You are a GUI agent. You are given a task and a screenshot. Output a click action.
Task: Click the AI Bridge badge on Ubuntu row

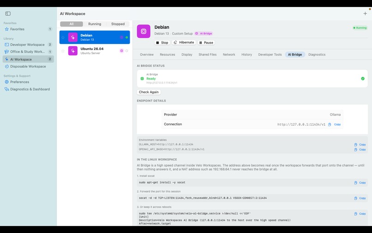coord(121,51)
